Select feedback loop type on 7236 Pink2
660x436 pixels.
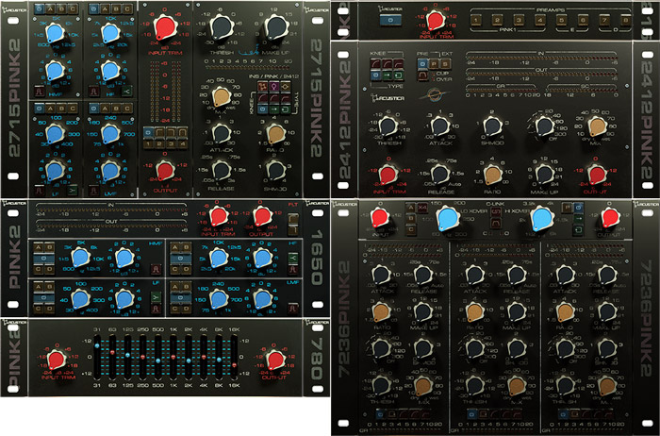click(578, 229)
